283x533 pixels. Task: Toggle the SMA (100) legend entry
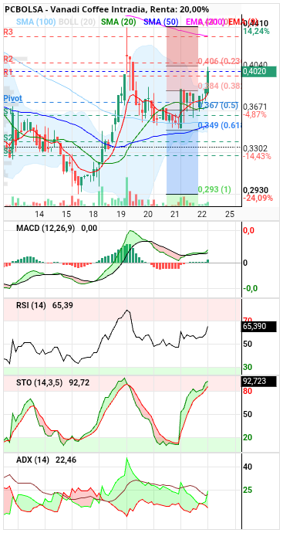tap(36, 22)
